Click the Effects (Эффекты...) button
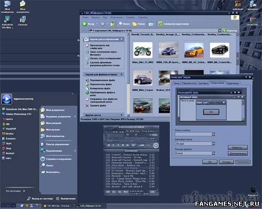The image size is (262, 209). pyautogui.click(x=238, y=147)
